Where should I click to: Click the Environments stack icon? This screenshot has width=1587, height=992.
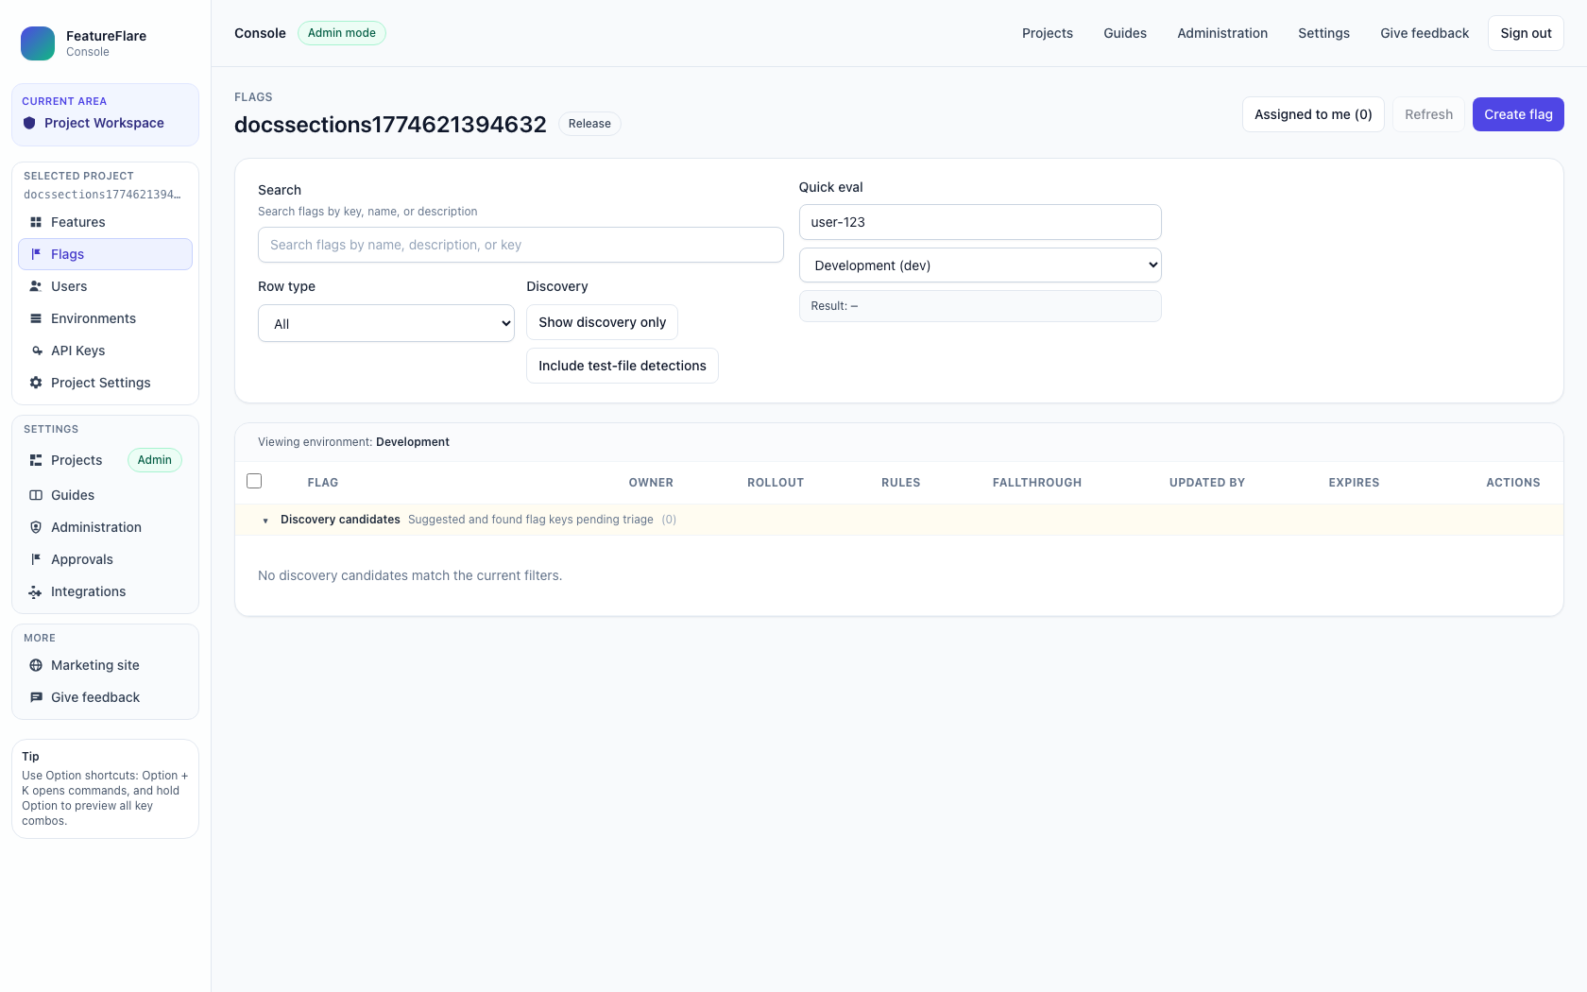36,318
